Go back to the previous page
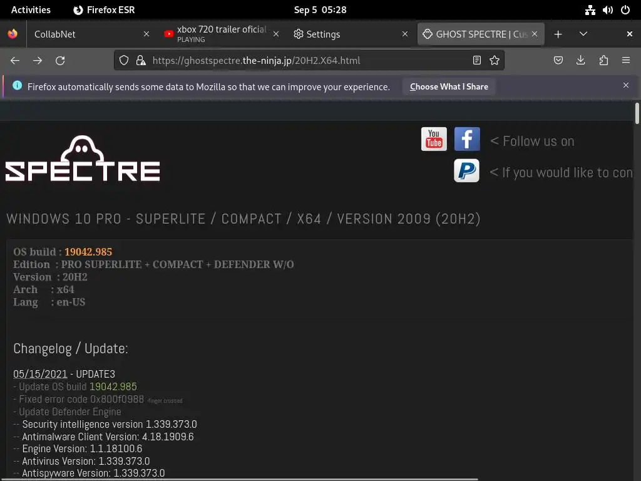The height and width of the screenshot is (481, 641). (15, 61)
